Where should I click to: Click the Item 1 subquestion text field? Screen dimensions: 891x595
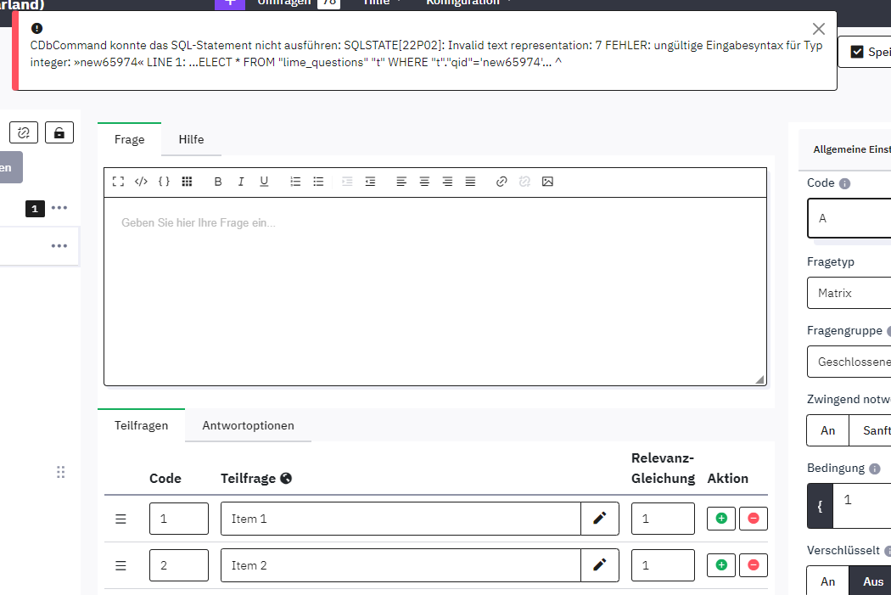click(x=401, y=519)
